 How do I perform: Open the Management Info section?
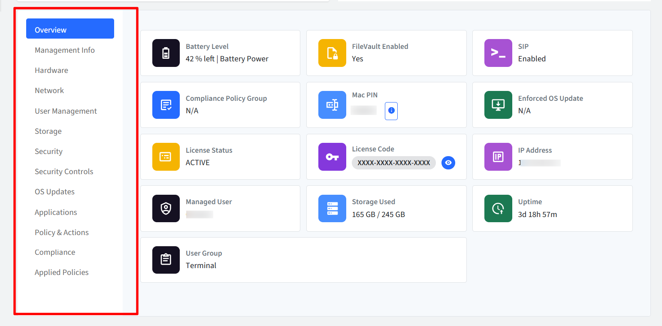tap(65, 50)
